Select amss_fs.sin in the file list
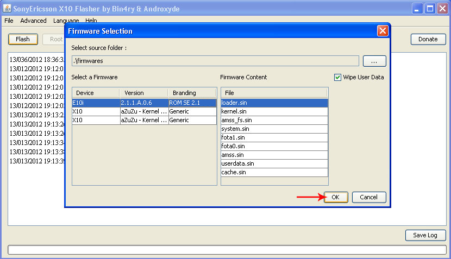This screenshot has width=451, height=259. (x=274, y=120)
